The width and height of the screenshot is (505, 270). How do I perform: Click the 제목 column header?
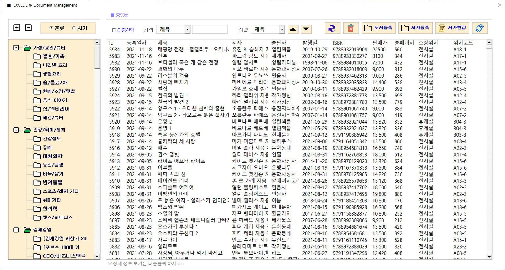[x=163, y=43]
